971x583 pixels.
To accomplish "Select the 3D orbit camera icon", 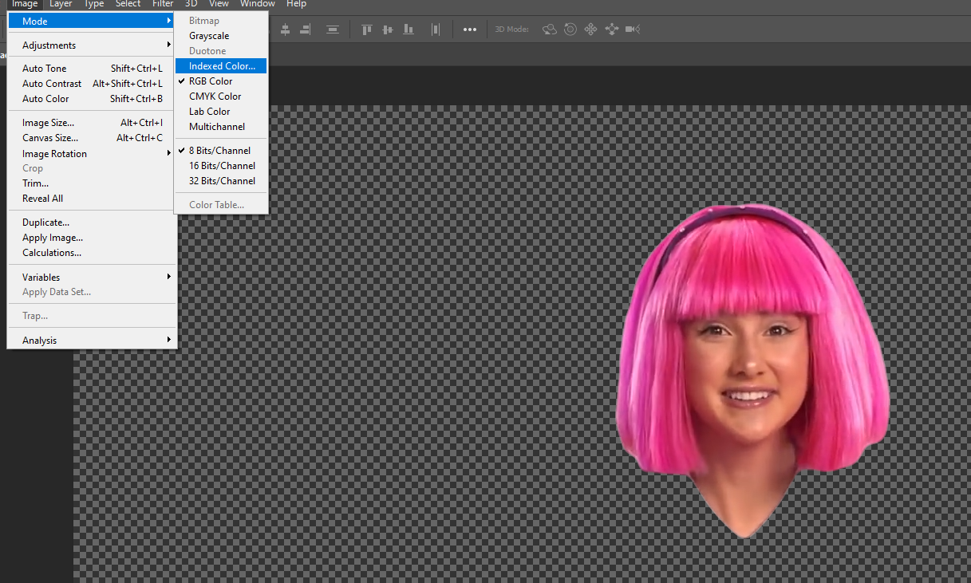I will coord(550,30).
